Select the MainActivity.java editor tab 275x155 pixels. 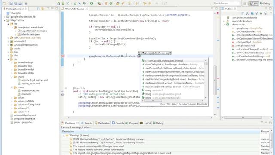coord(75,9)
